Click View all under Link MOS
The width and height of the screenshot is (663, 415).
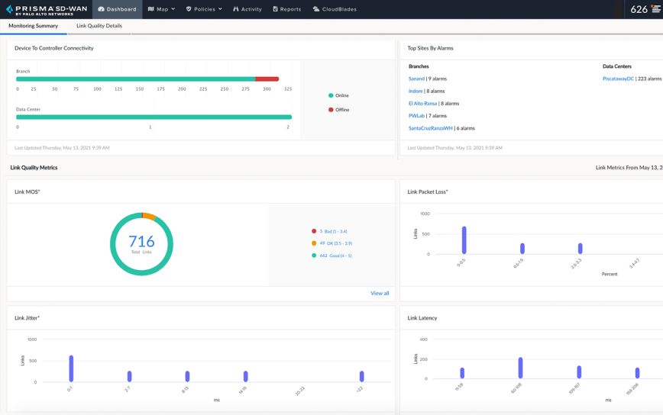(x=380, y=293)
